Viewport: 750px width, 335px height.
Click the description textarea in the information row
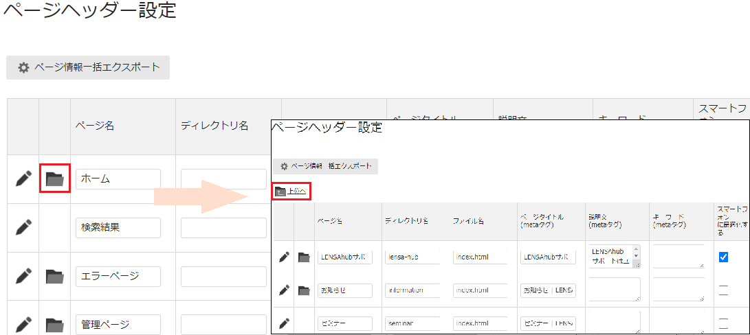615,290
